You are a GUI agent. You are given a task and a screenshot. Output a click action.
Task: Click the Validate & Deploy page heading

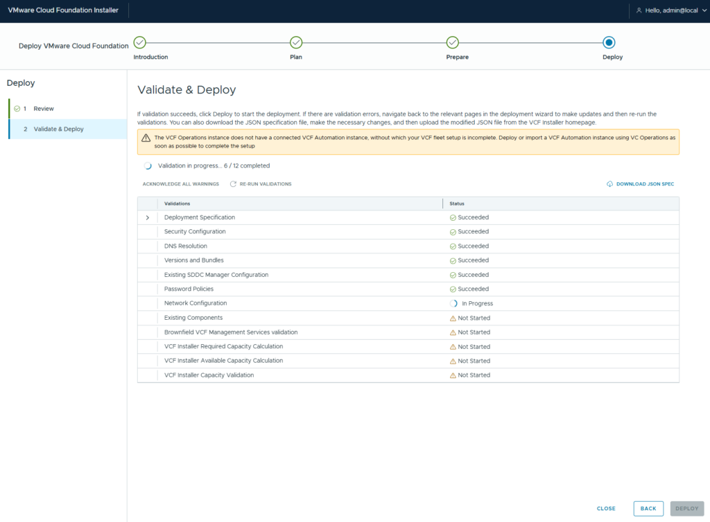coord(187,89)
